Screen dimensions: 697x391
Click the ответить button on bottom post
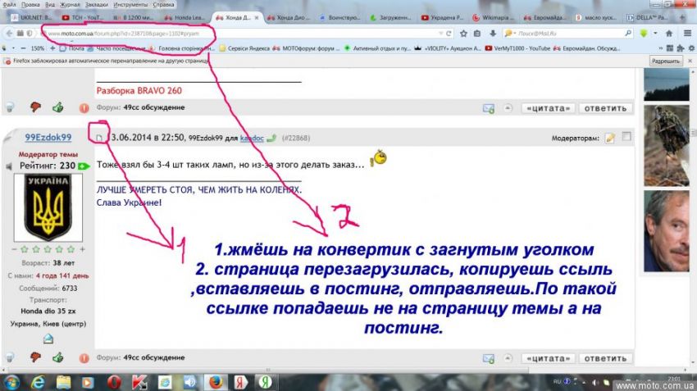tap(605, 358)
